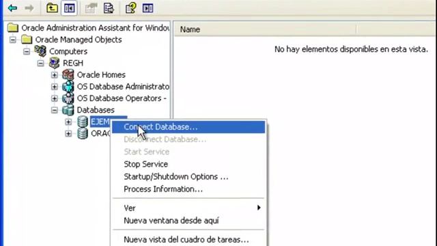Select Process Information menu entry
The height and width of the screenshot is (246, 437).
188,189
